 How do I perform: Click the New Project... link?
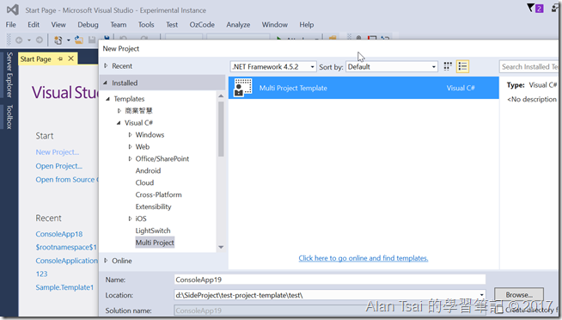(58, 152)
